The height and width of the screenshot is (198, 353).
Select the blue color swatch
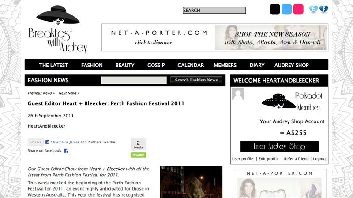coord(286,9)
